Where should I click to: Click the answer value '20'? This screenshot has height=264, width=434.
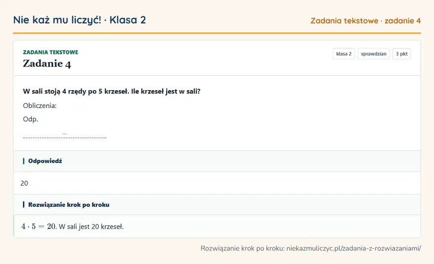click(24, 183)
